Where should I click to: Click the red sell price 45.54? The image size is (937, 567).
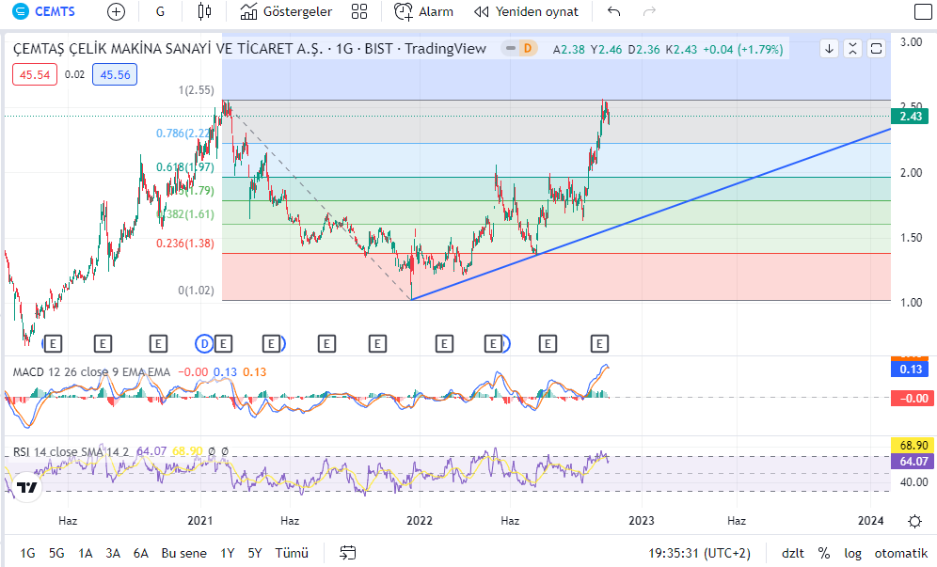tap(35, 74)
